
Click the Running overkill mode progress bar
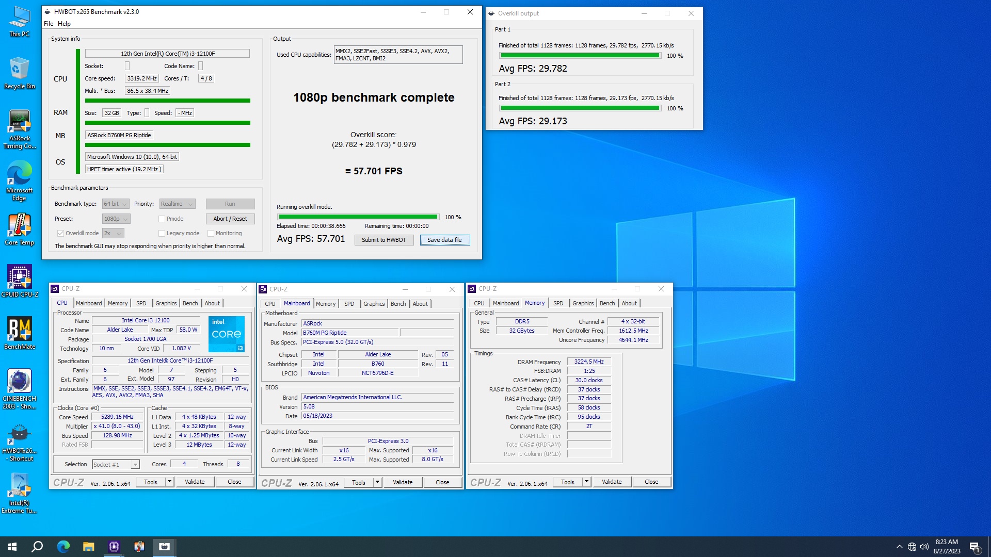[x=358, y=217]
